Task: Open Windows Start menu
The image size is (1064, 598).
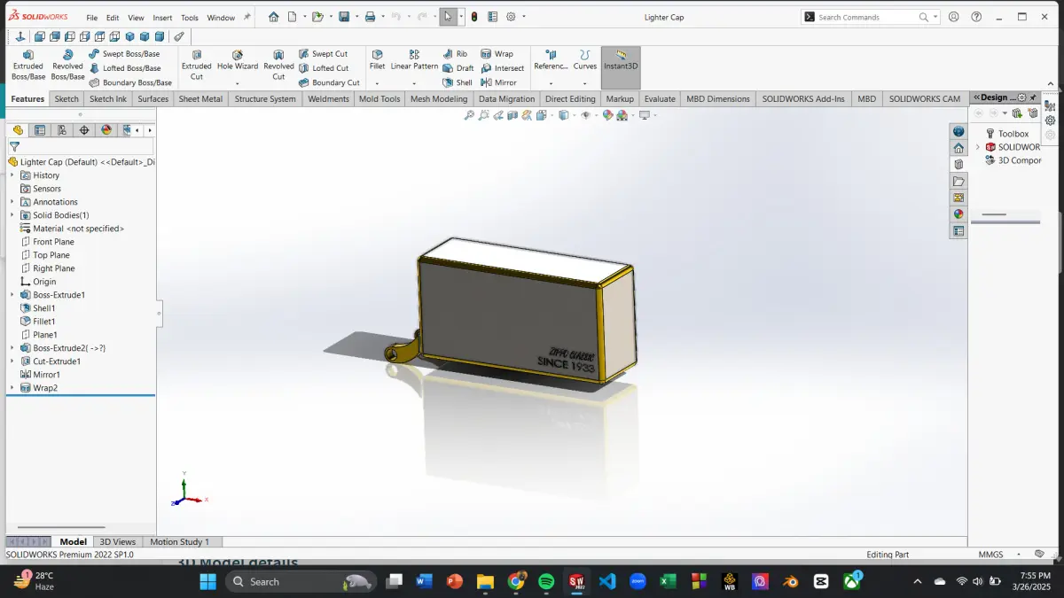Action: 207,581
